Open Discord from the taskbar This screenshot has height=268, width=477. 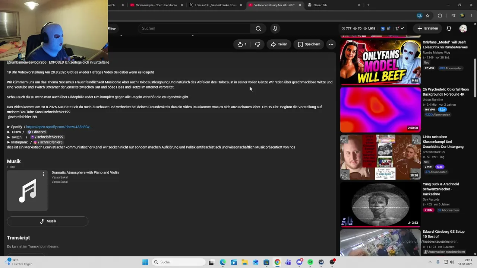299,262
